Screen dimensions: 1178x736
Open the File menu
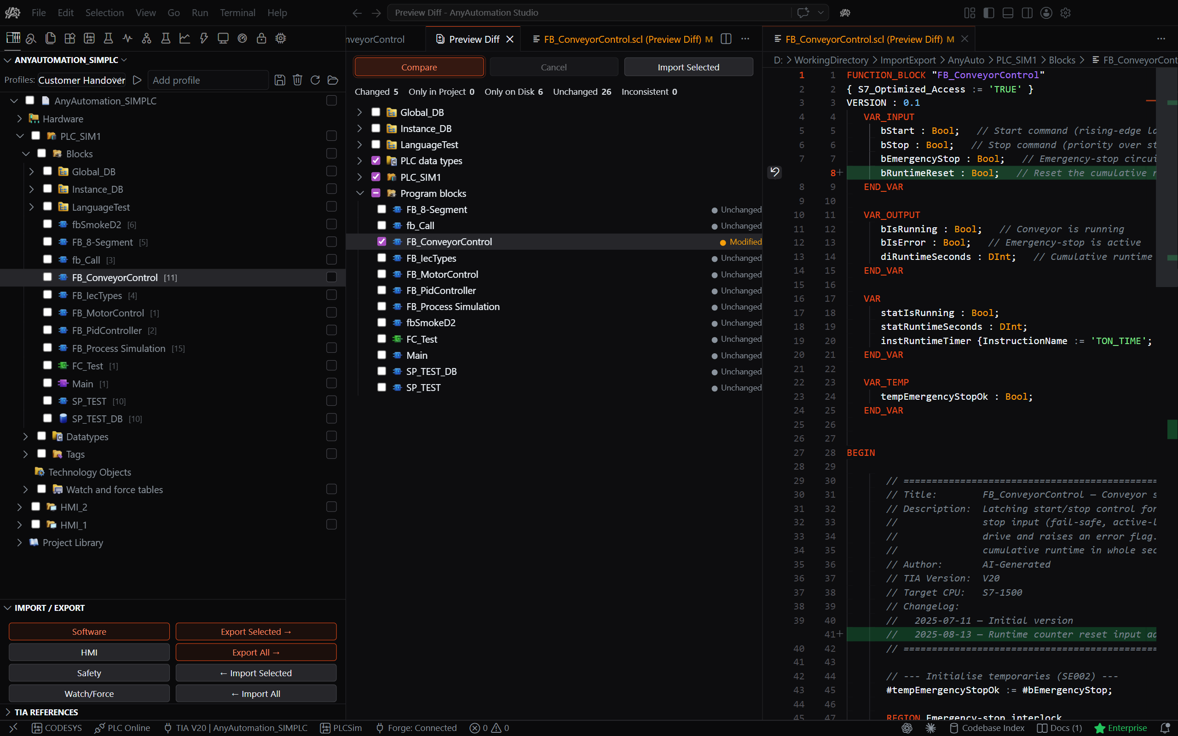39,13
